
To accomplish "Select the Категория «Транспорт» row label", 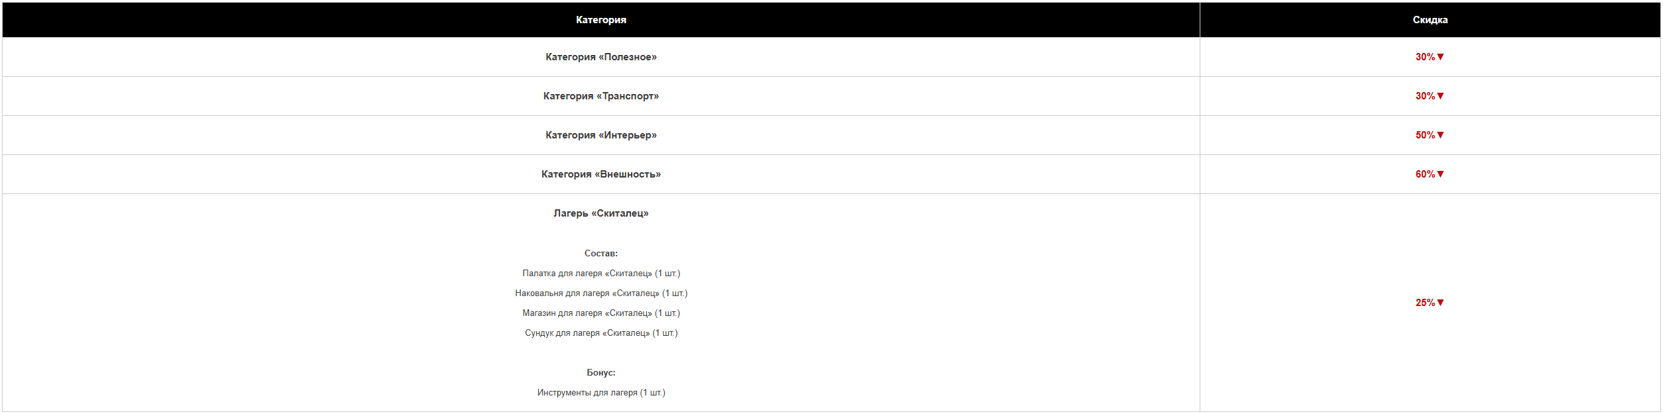I will coord(601,96).
